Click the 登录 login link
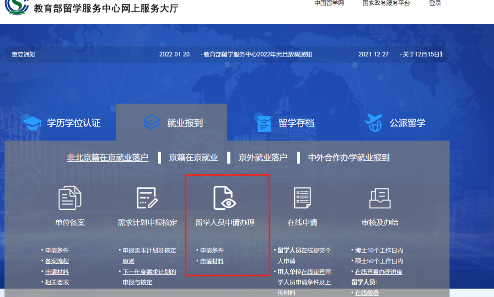The image size is (494, 297). (x=435, y=3)
